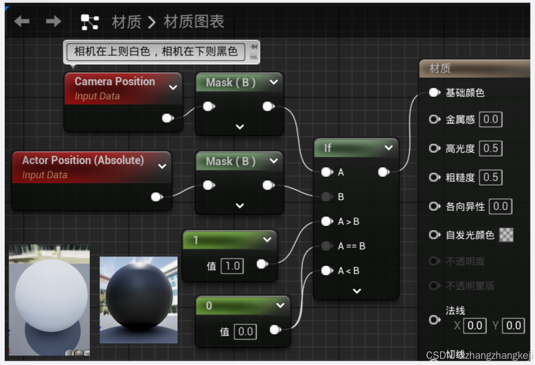Expand the If node bottom chevron
535x365 pixels.
point(357,291)
